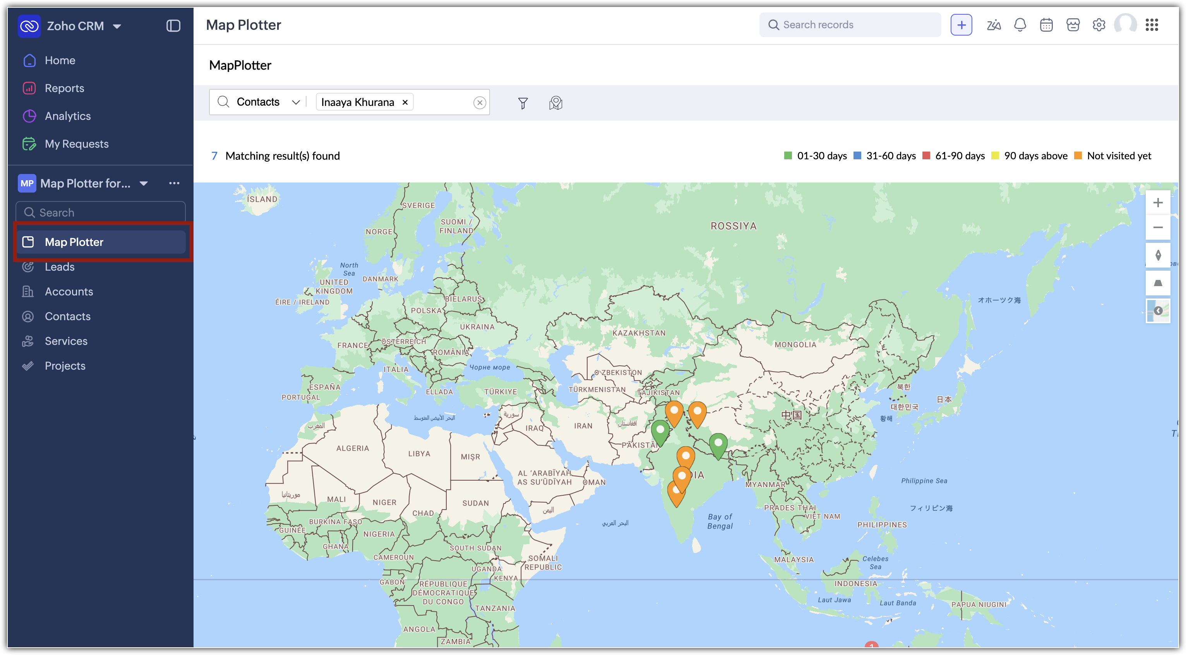
Task: Remove the Inaaya Khurana search chip
Action: tap(405, 102)
